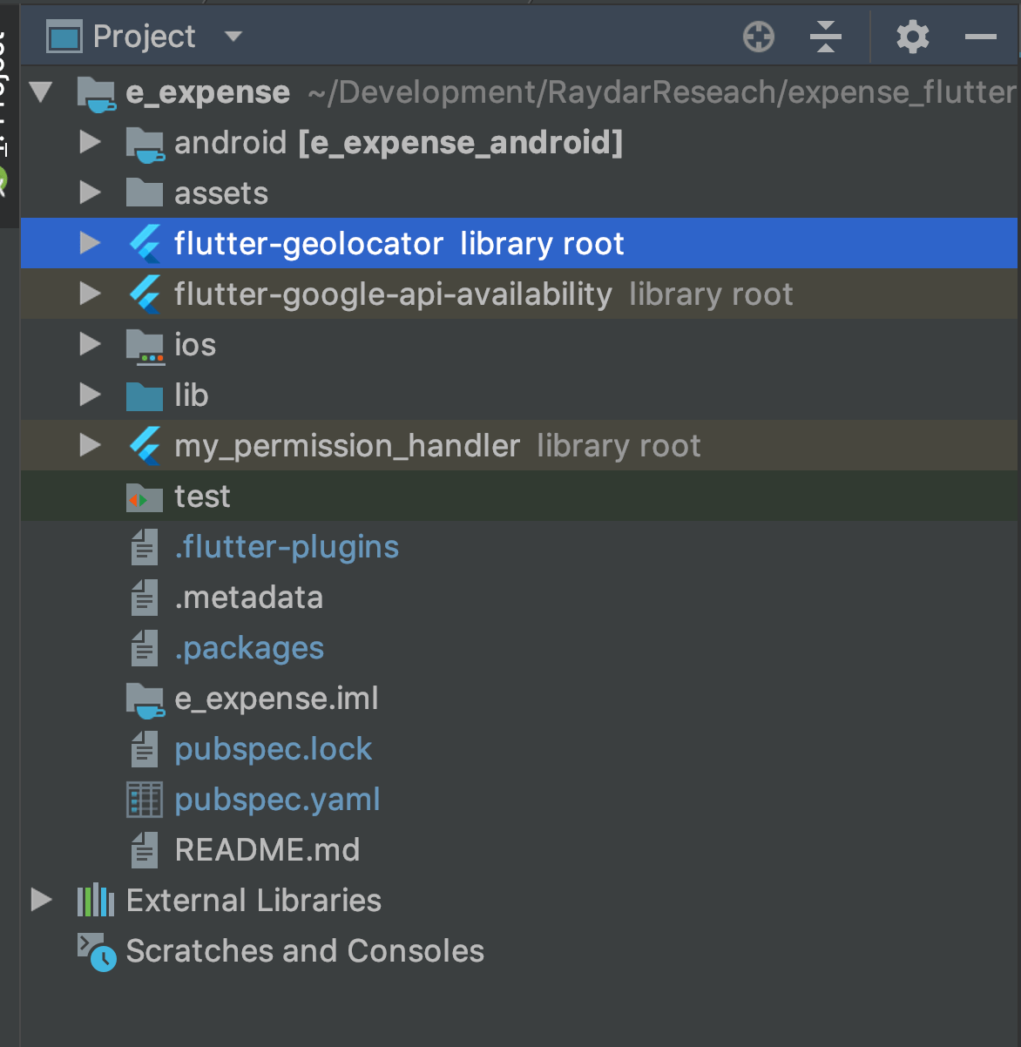This screenshot has height=1047, width=1021.
Task: Click the External Libraries icon
Action: tap(95, 900)
